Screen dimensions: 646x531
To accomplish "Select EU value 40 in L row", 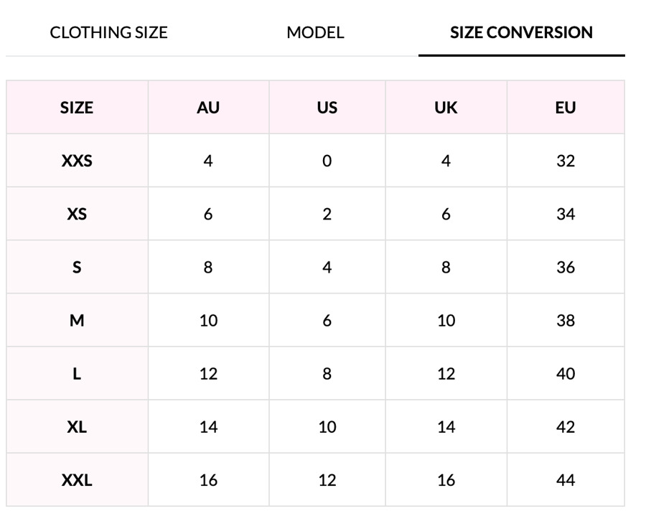I will click(566, 373).
